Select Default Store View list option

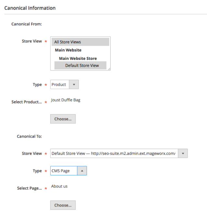click(81, 65)
